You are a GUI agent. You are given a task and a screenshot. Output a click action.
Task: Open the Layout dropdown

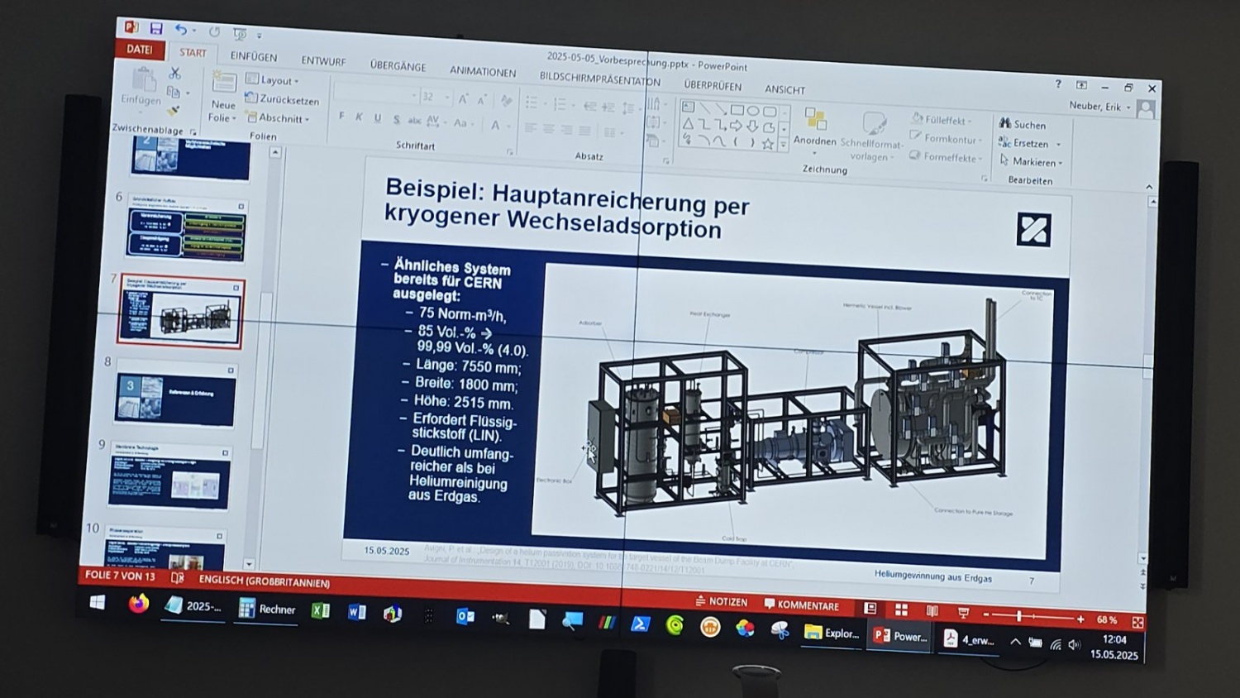pyautogui.click(x=273, y=80)
